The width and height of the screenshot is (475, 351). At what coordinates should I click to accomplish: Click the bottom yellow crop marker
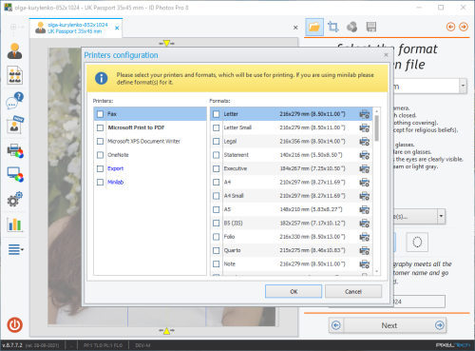point(166,331)
